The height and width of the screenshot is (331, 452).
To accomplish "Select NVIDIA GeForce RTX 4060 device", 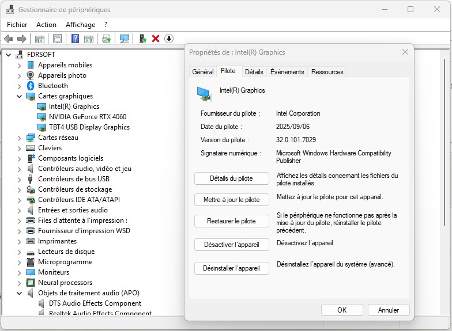I will pyautogui.click(x=88, y=117).
